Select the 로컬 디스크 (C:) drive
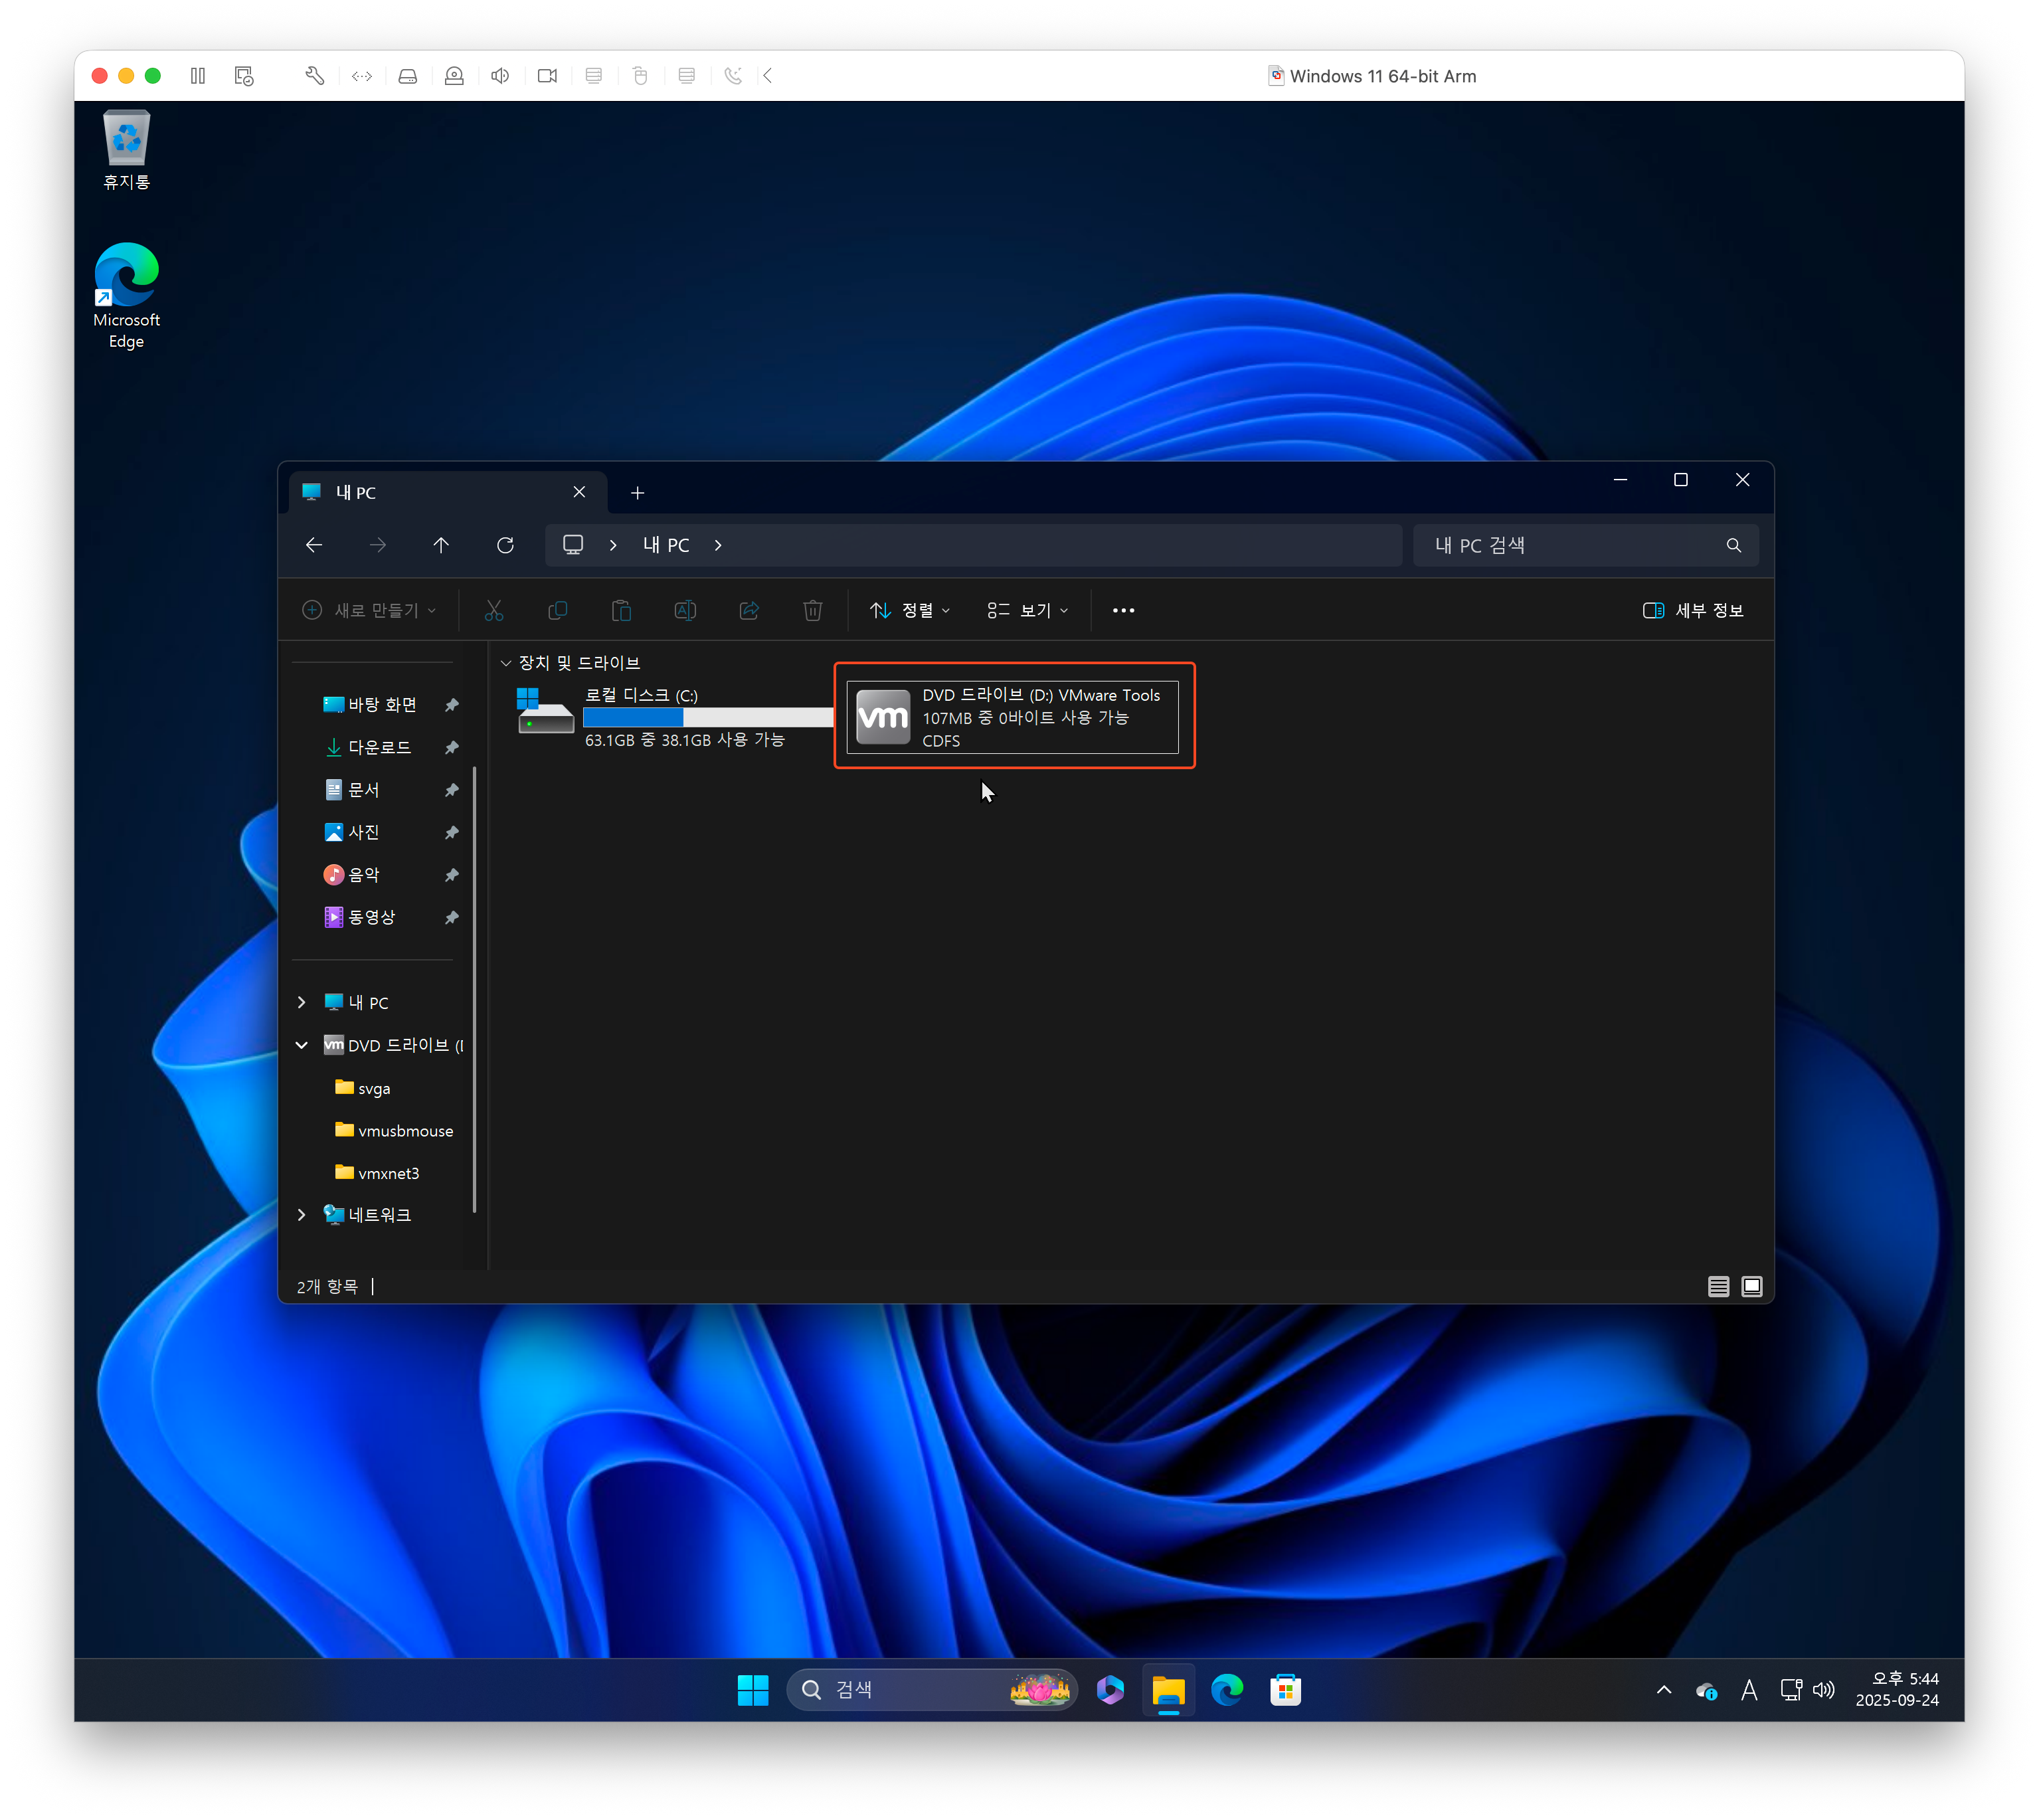The height and width of the screenshot is (1820, 2039). [x=674, y=717]
